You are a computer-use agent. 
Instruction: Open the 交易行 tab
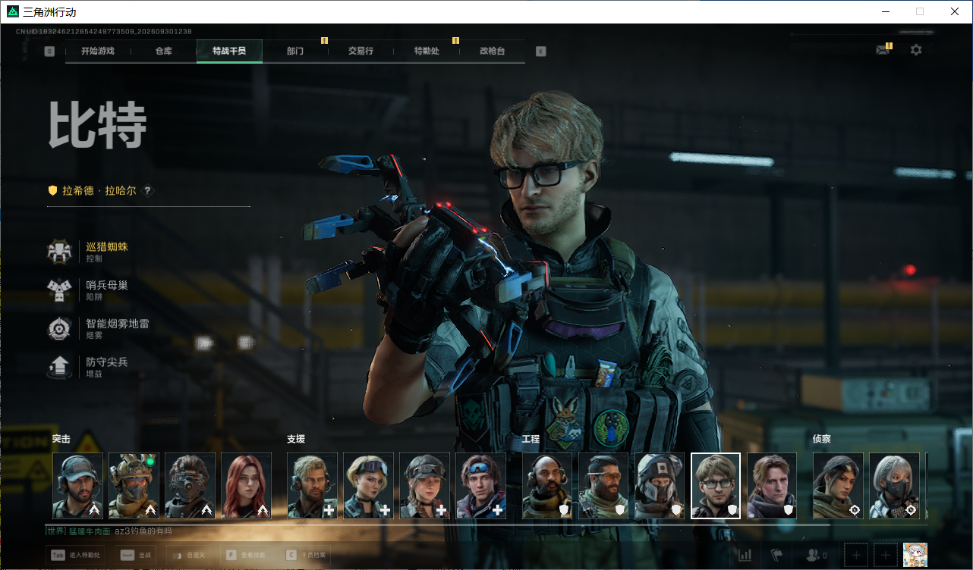(361, 52)
